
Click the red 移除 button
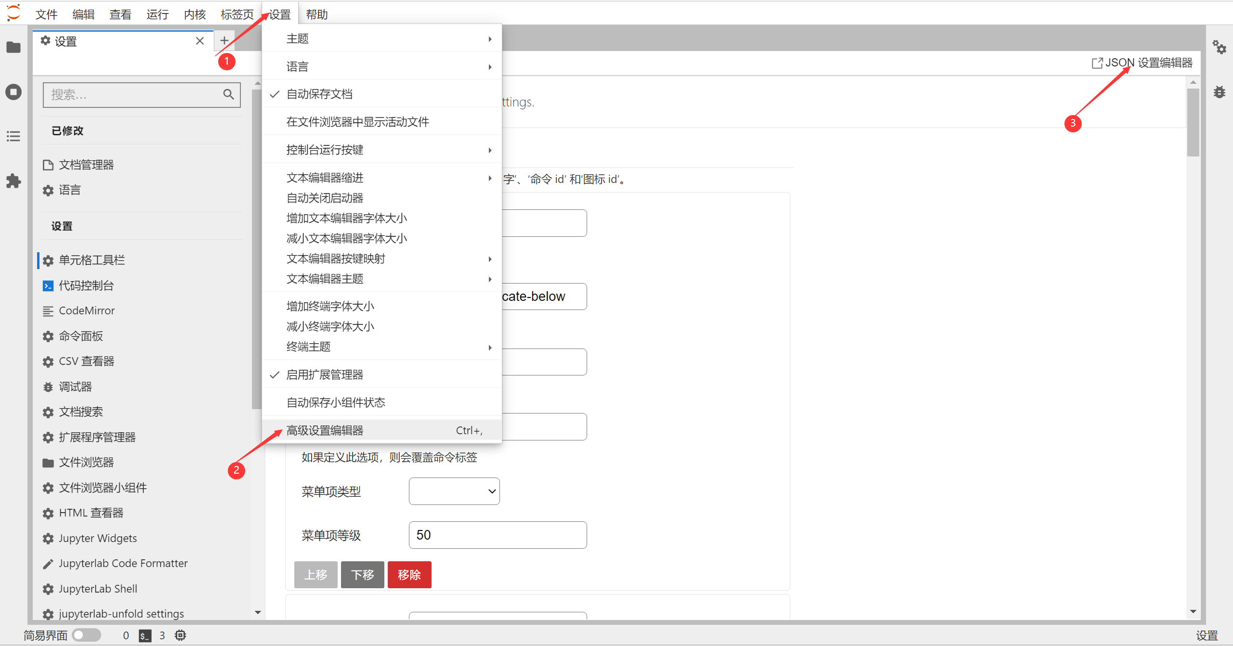coord(409,575)
